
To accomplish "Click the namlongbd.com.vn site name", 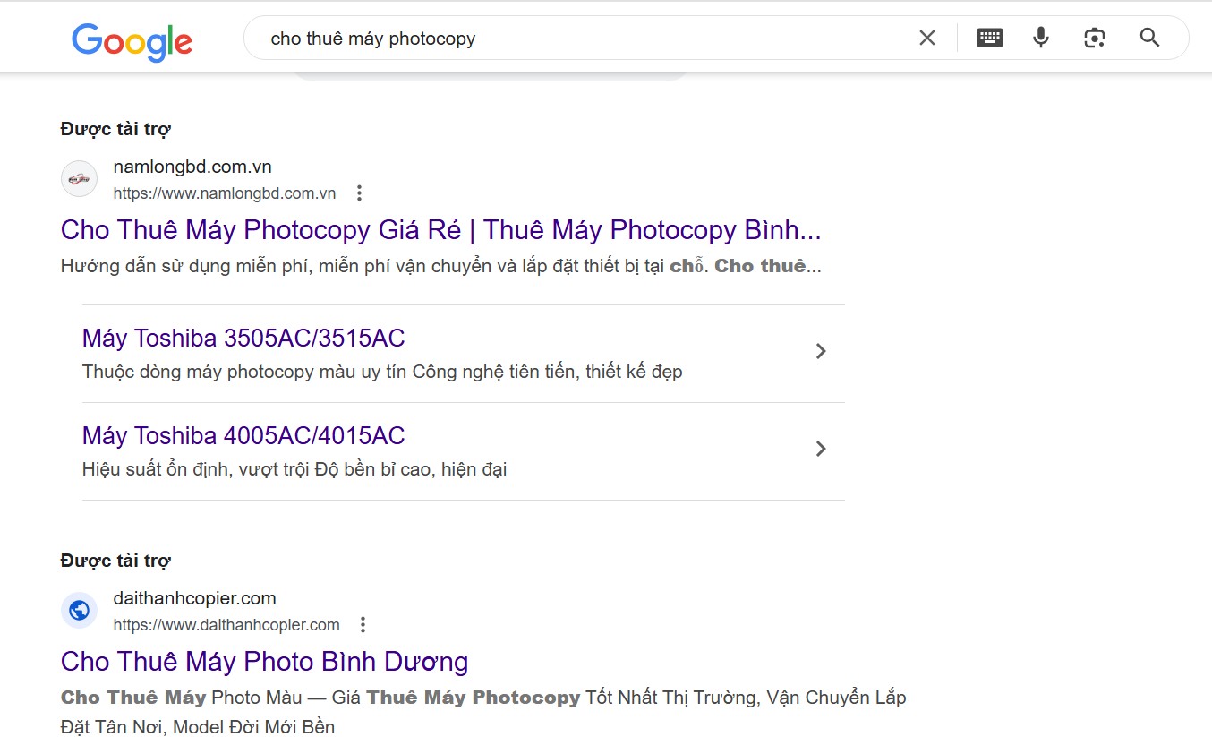I will (x=192, y=167).
